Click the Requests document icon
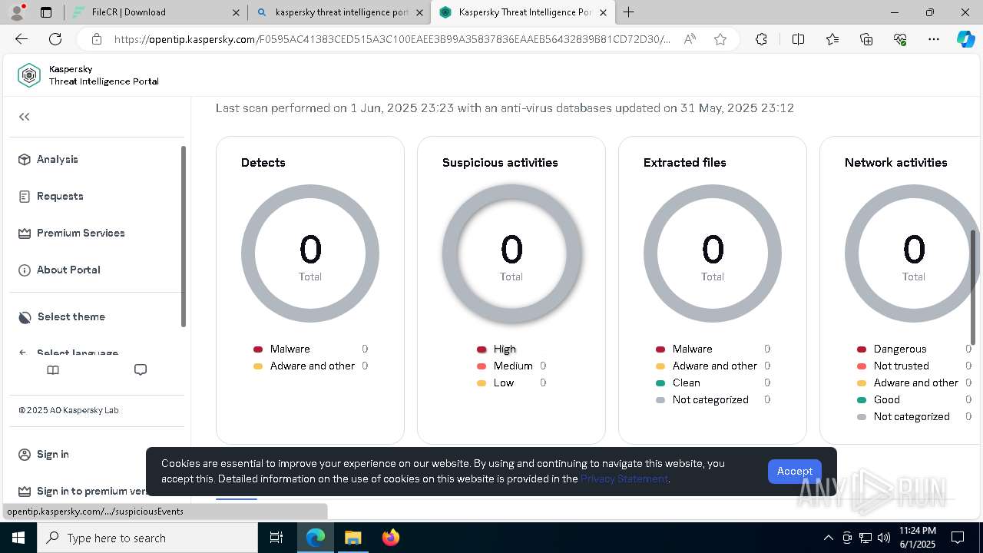This screenshot has width=983, height=553. pyautogui.click(x=25, y=196)
